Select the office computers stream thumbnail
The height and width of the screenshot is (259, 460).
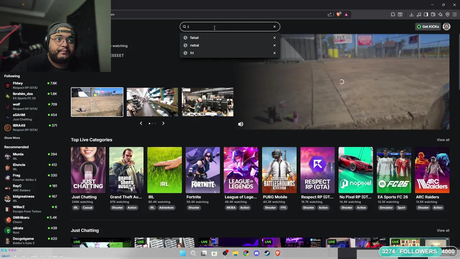tap(208, 102)
